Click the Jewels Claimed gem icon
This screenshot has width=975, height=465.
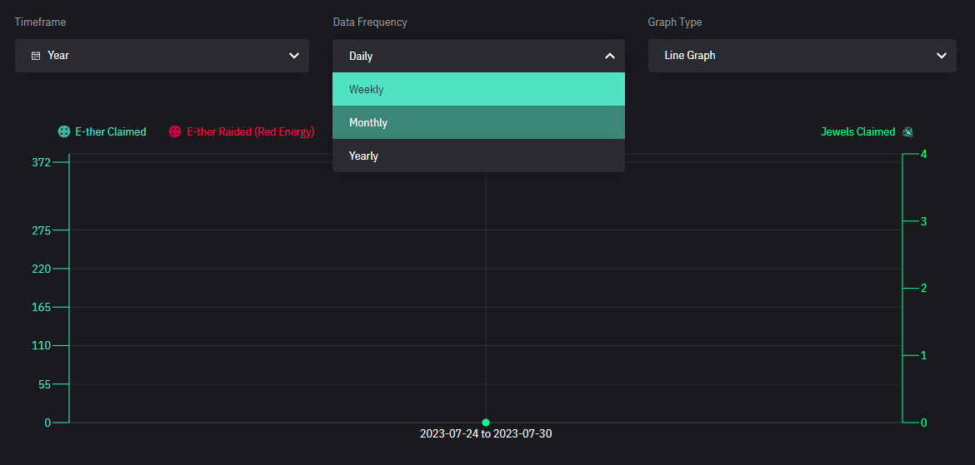907,131
